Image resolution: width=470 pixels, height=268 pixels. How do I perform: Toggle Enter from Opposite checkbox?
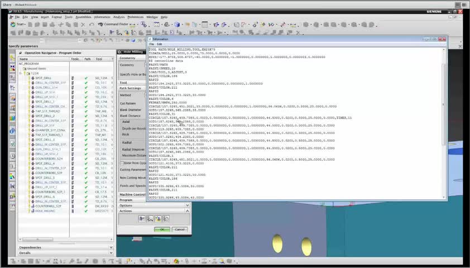(x=122, y=163)
